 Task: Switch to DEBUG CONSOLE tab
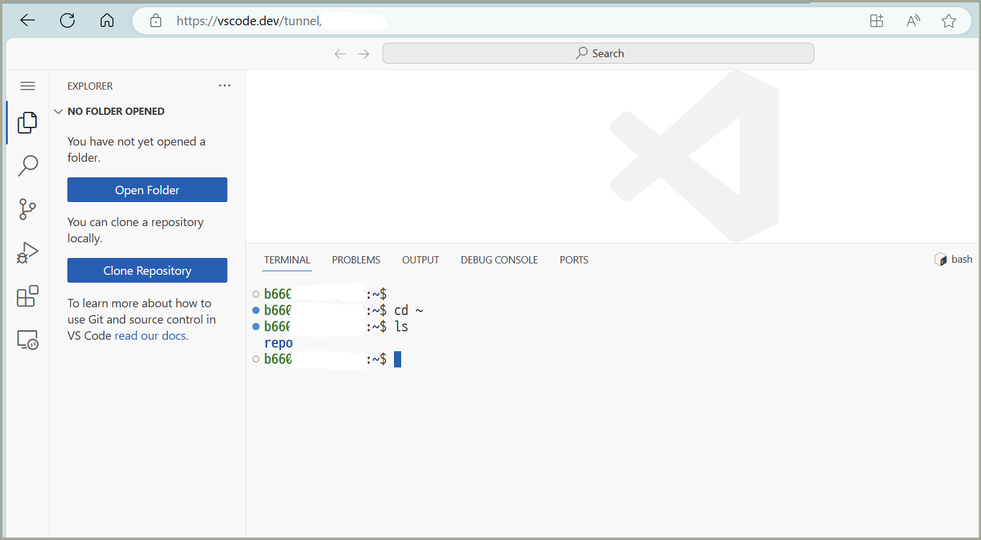[499, 260]
